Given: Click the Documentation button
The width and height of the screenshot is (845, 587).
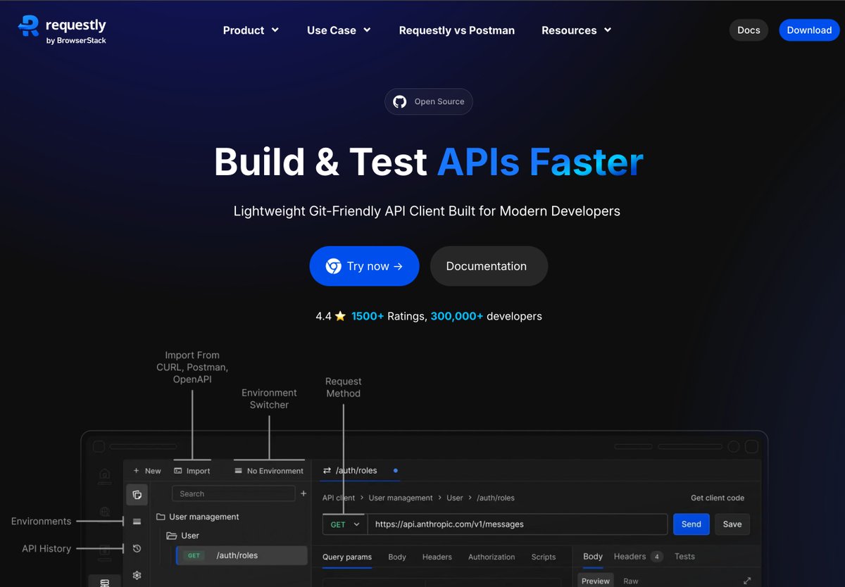Looking at the screenshot, I should (x=489, y=266).
